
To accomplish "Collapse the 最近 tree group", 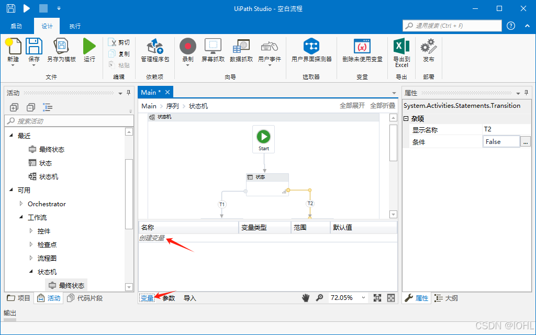I will pos(11,136).
